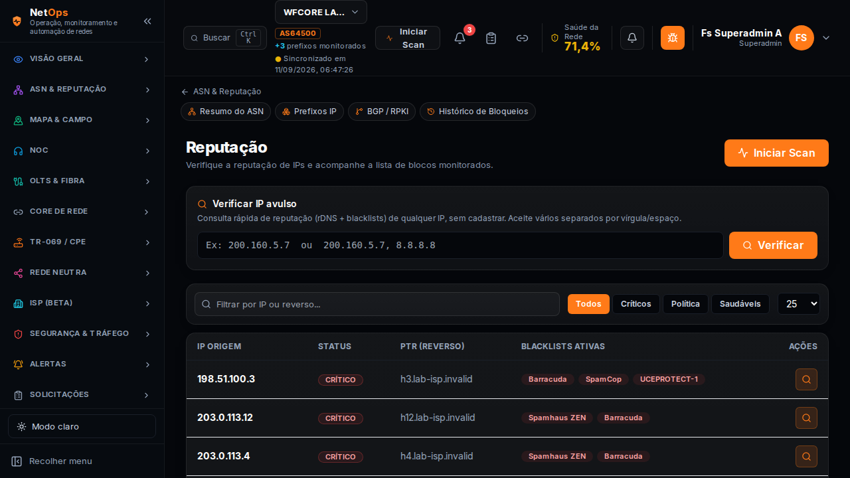Filter list by Política
This screenshot has width=850, height=478.
click(x=685, y=304)
